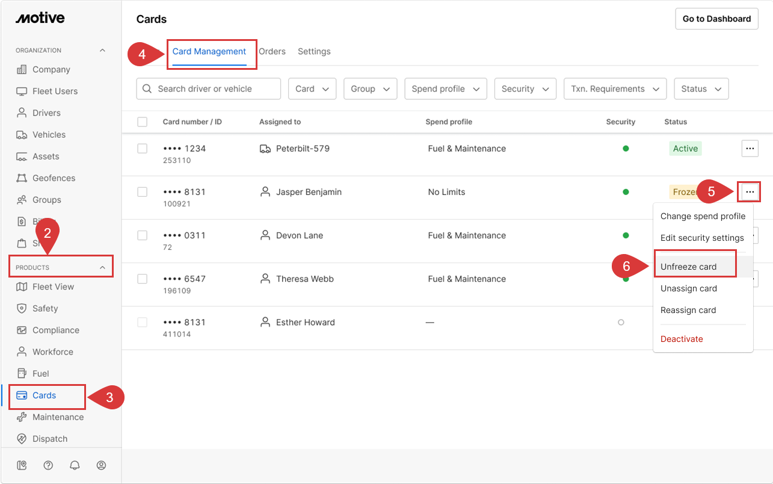Click Go to Dashboard button

tap(716, 19)
